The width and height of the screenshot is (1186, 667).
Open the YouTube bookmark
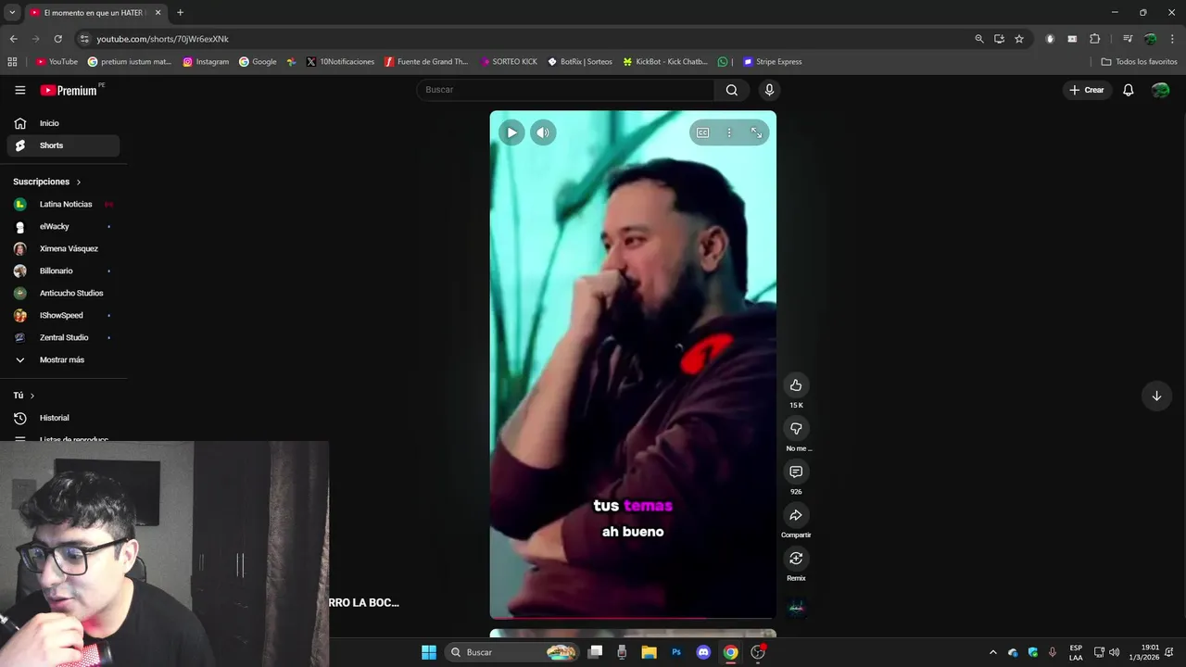pos(57,62)
